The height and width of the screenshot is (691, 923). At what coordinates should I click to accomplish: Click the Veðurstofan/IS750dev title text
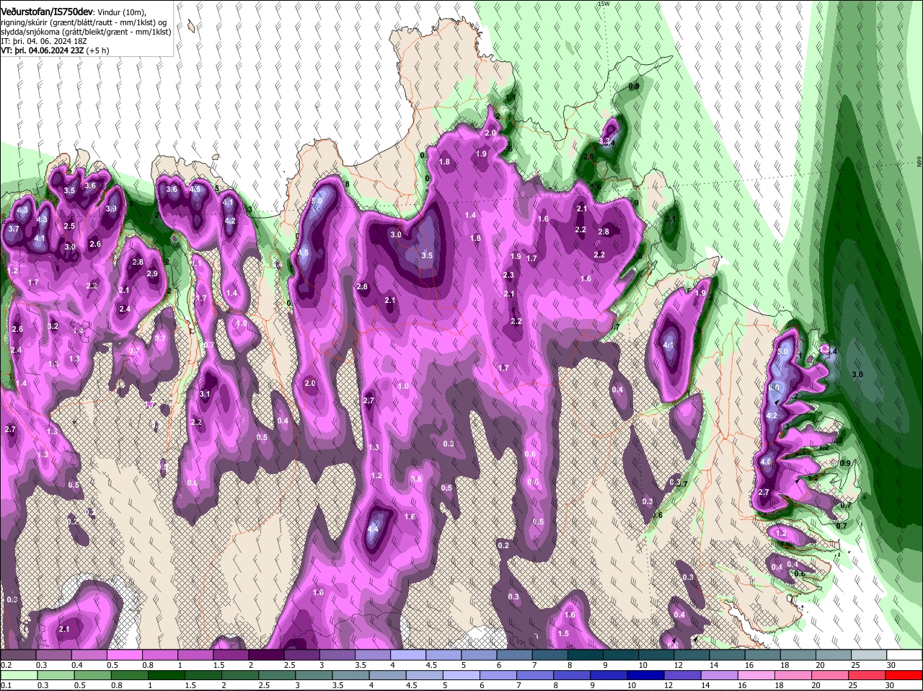coord(47,12)
